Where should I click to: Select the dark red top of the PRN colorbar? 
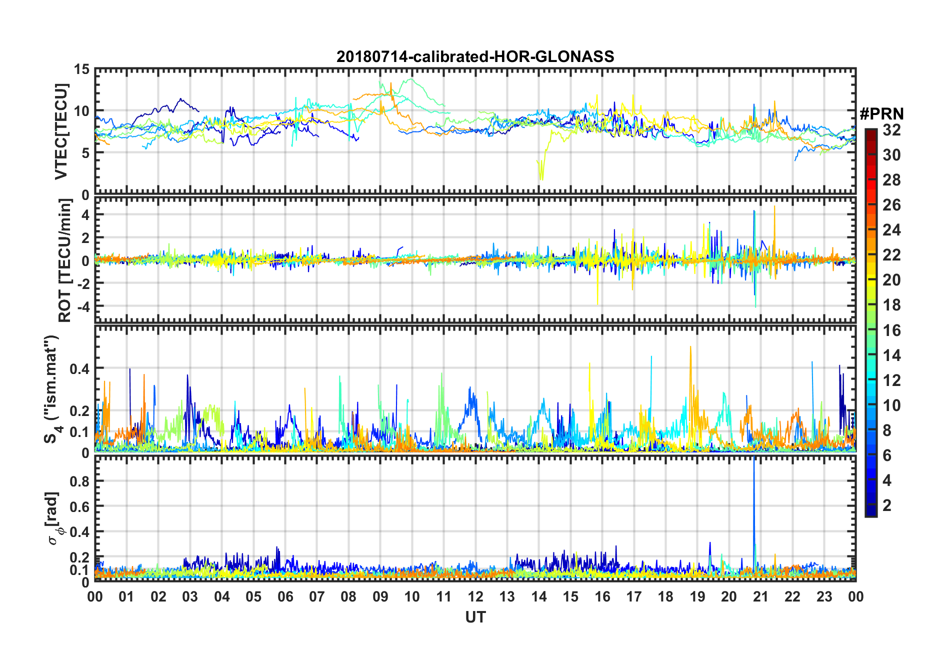(x=870, y=134)
